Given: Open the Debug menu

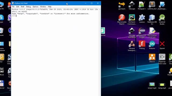Looking at the screenshot, I should 28,7.
